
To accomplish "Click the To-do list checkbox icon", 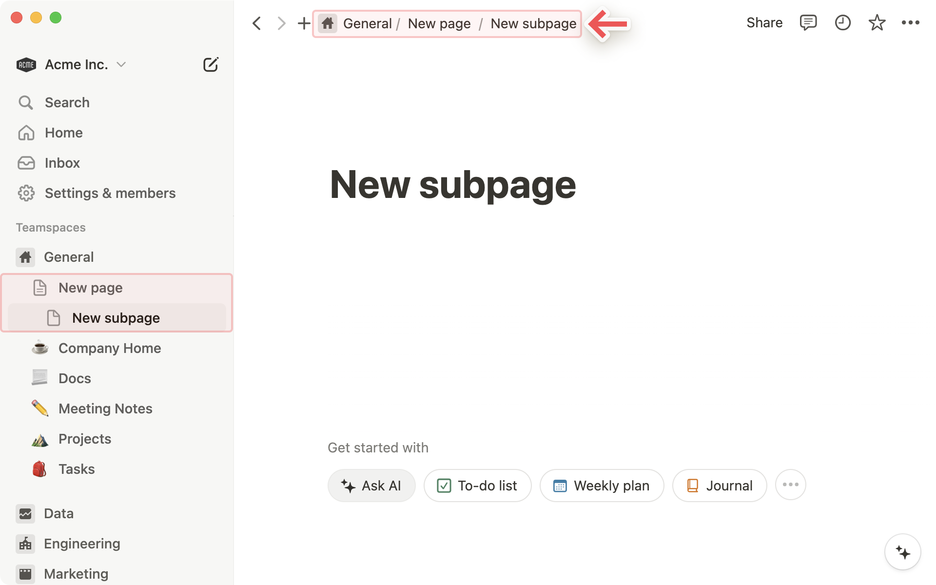I will pyautogui.click(x=444, y=485).
